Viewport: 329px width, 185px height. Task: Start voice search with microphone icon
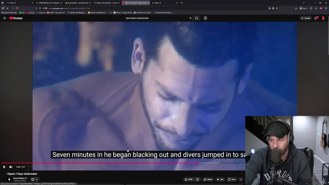(205, 18)
